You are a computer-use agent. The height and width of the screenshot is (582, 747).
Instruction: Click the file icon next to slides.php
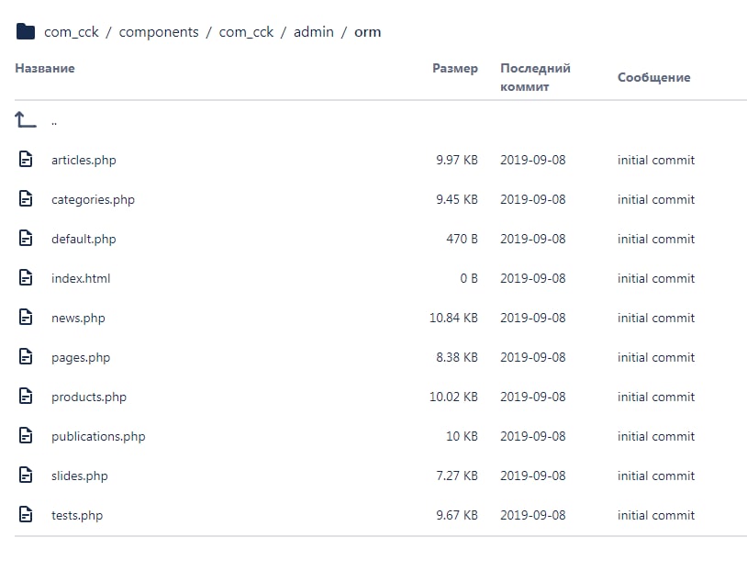26,476
